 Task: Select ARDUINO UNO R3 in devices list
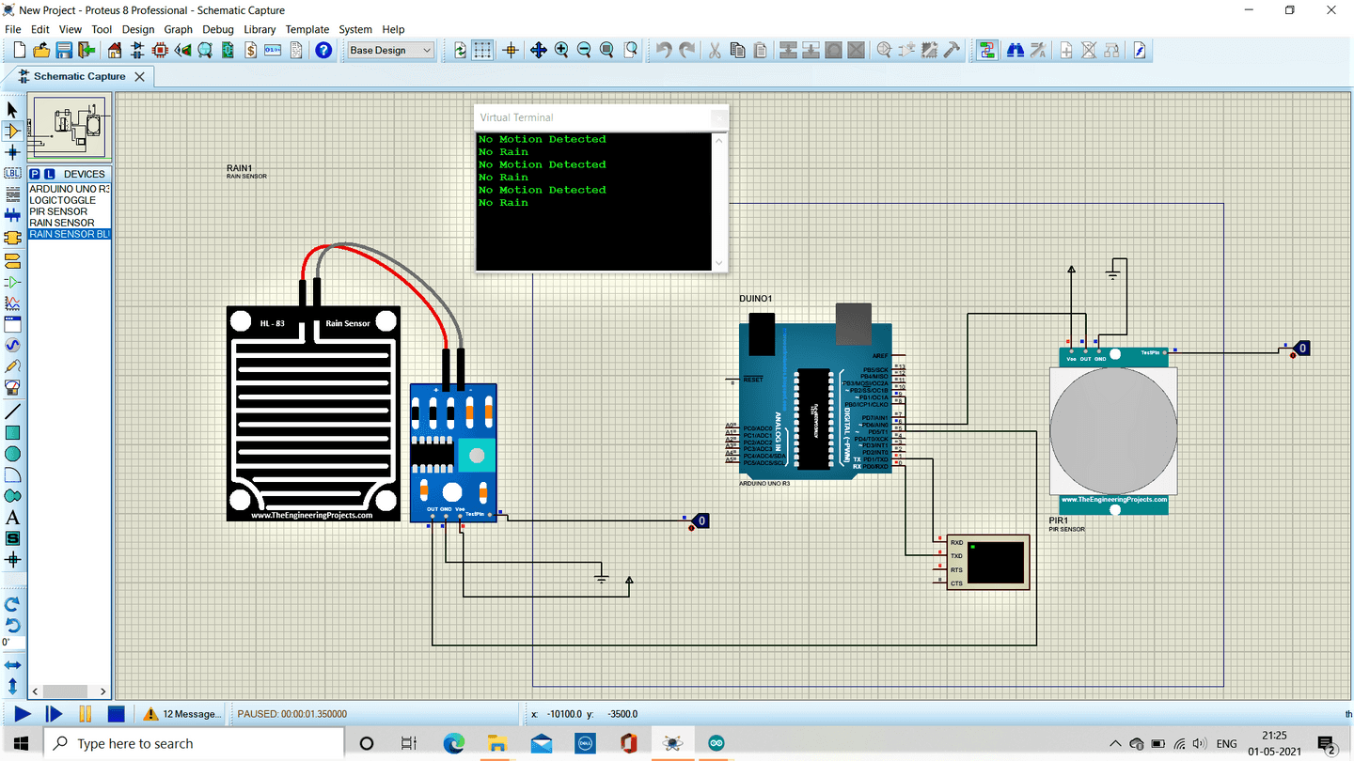[70, 189]
